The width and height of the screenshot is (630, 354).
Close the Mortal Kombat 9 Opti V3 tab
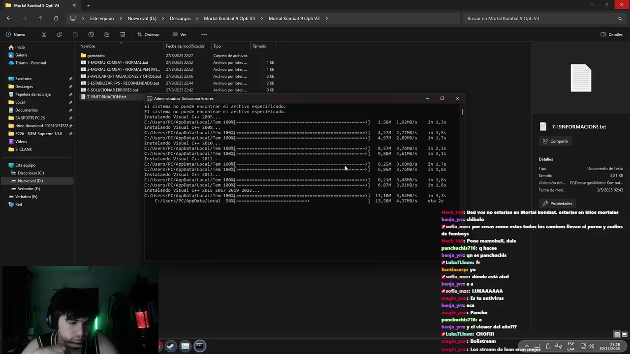(73, 5)
